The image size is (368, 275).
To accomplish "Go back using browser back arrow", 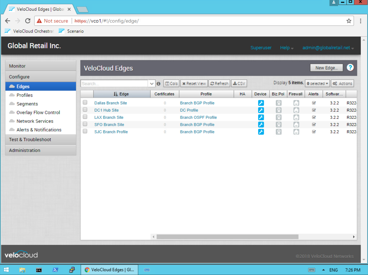I will click(8, 21).
